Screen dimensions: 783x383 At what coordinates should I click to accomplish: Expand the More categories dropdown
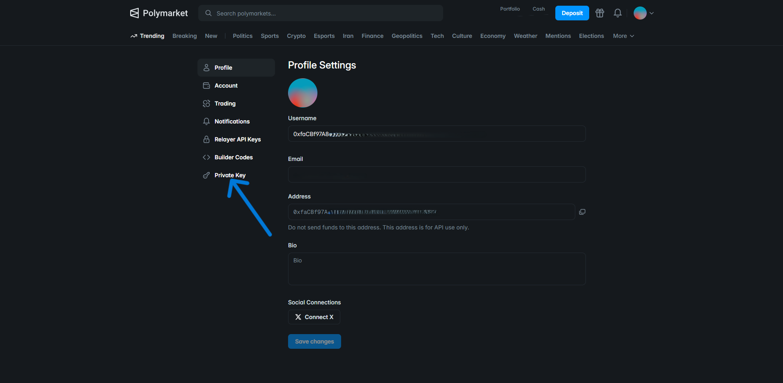tap(623, 36)
